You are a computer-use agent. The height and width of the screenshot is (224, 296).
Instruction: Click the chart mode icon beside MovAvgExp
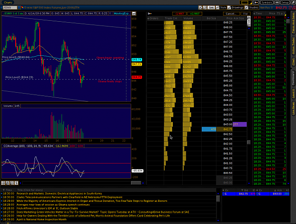134,14
